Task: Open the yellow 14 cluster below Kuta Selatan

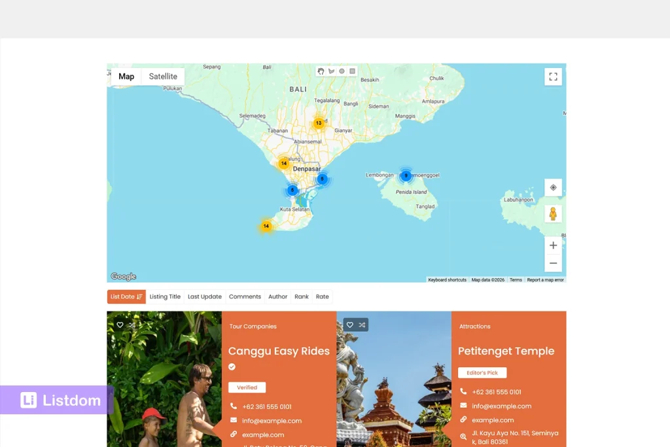Action: coord(266,226)
